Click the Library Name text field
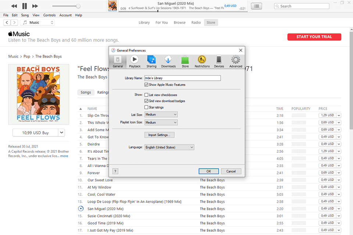Screen dimensions: 353x235 click(x=183, y=78)
